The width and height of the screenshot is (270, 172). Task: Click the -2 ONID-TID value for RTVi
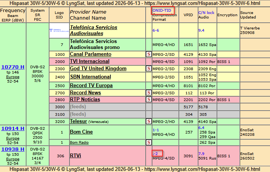pos(155,154)
